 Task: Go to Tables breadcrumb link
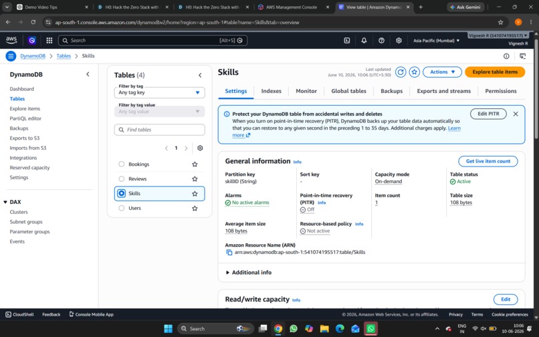click(64, 55)
